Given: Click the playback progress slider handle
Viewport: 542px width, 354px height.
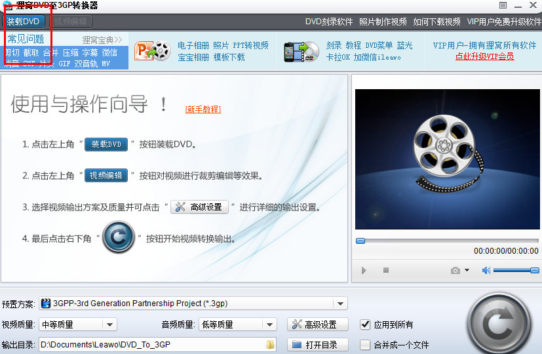Looking at the screenshot, I should [360, 241].
